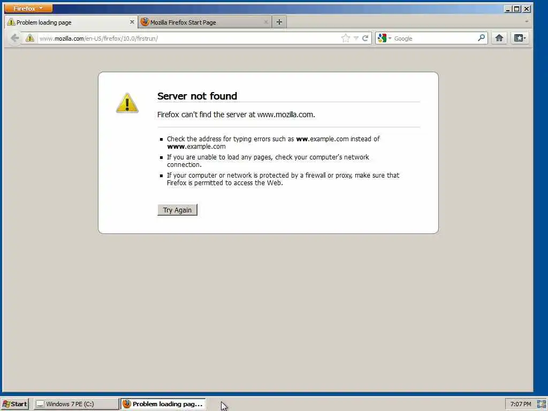Click the warning icon on the Problem loading tab

click(x=11, y=22)
